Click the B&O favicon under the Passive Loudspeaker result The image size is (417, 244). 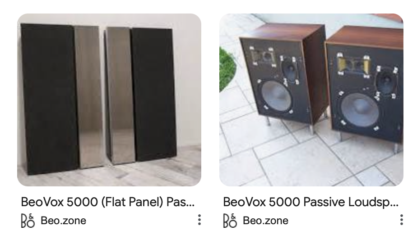click(x=230, y=221)
